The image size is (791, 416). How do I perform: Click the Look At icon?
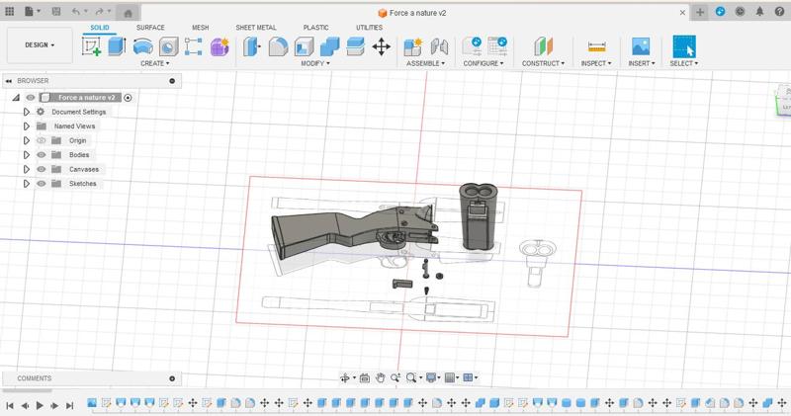[x=364, y=377]
